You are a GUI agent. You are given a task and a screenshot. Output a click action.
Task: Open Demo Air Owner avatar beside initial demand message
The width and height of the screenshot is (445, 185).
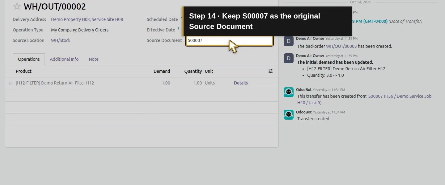289,58
